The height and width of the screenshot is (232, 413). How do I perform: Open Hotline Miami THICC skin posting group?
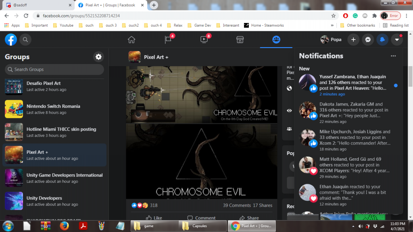tap(54, 132)
